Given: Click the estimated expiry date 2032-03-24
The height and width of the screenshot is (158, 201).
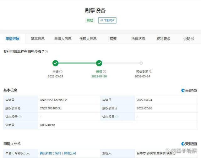Looking at the screenshot, I should tap(142, 76).
